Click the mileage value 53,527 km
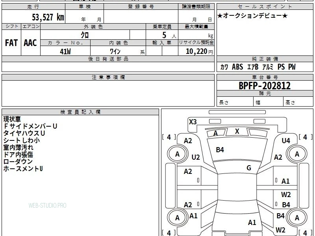Image resolution: width=315 pixels, height=236 pixels. [x=48, y=17]
